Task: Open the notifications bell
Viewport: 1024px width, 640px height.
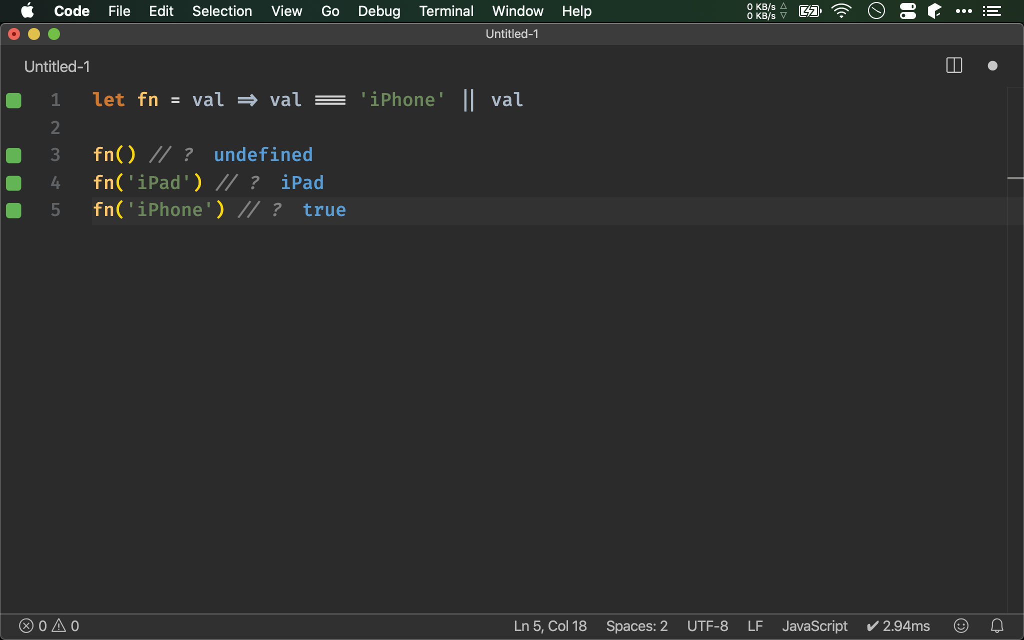Action: coord(997,625)
